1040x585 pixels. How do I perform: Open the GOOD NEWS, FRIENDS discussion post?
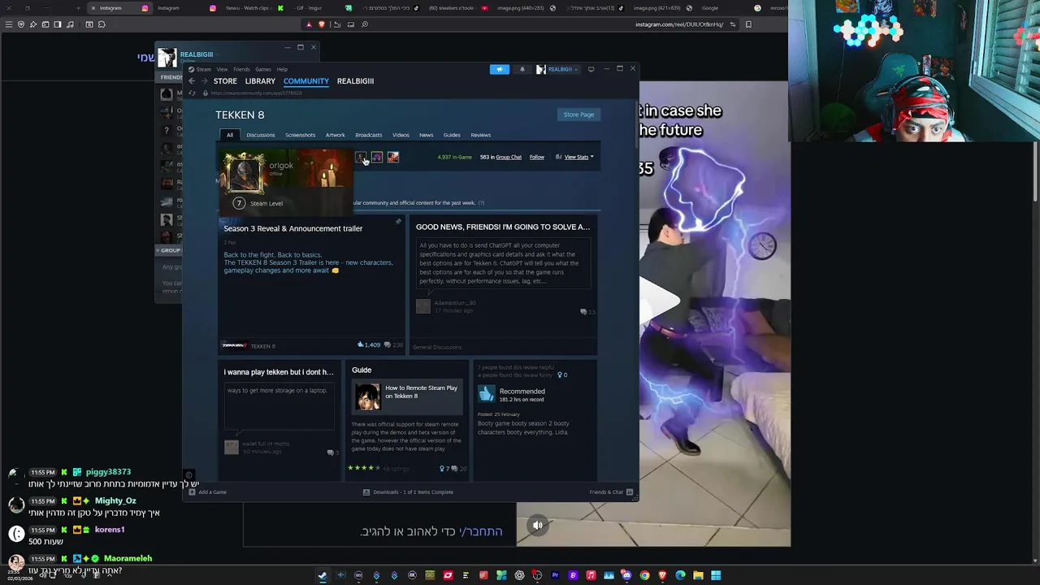point(503,227)
